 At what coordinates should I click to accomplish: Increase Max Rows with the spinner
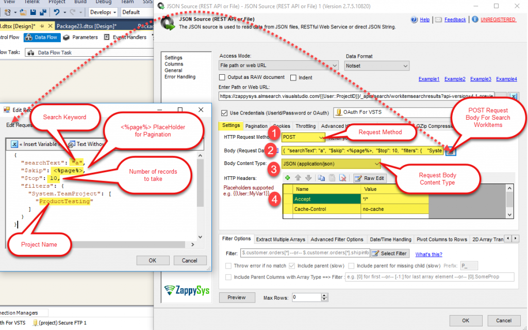tap(323, 295)
